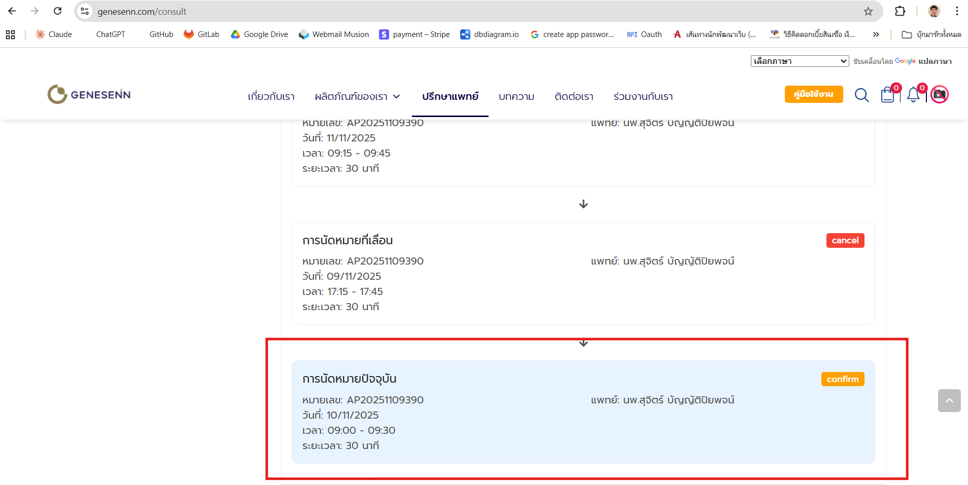Open the เลือกภาษา language dropdown
Screen dimensions: 968x485
coord(800,61)
